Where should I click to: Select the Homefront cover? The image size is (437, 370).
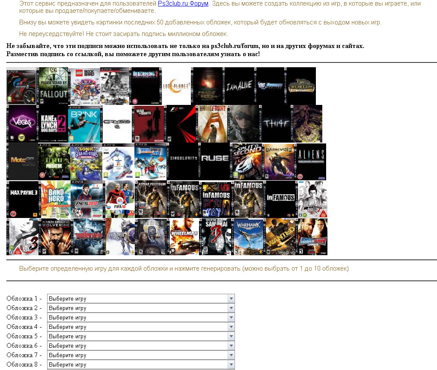[212, 124]
